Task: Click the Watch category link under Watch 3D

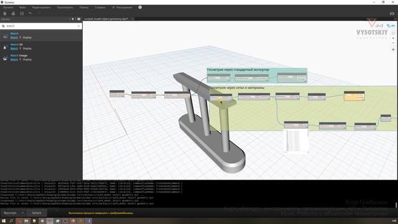Action: pyautogui.click(x=14, y=49)
